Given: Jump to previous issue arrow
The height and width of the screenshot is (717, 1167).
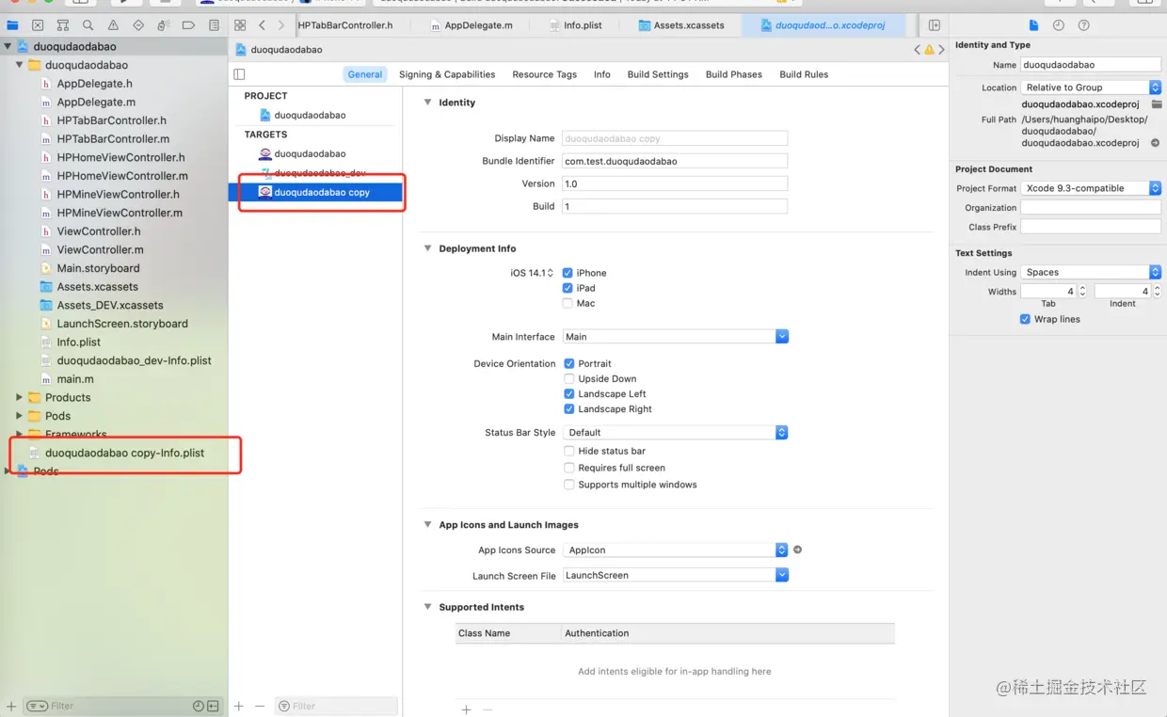Looking at the screenshot, I should (918, 50).
